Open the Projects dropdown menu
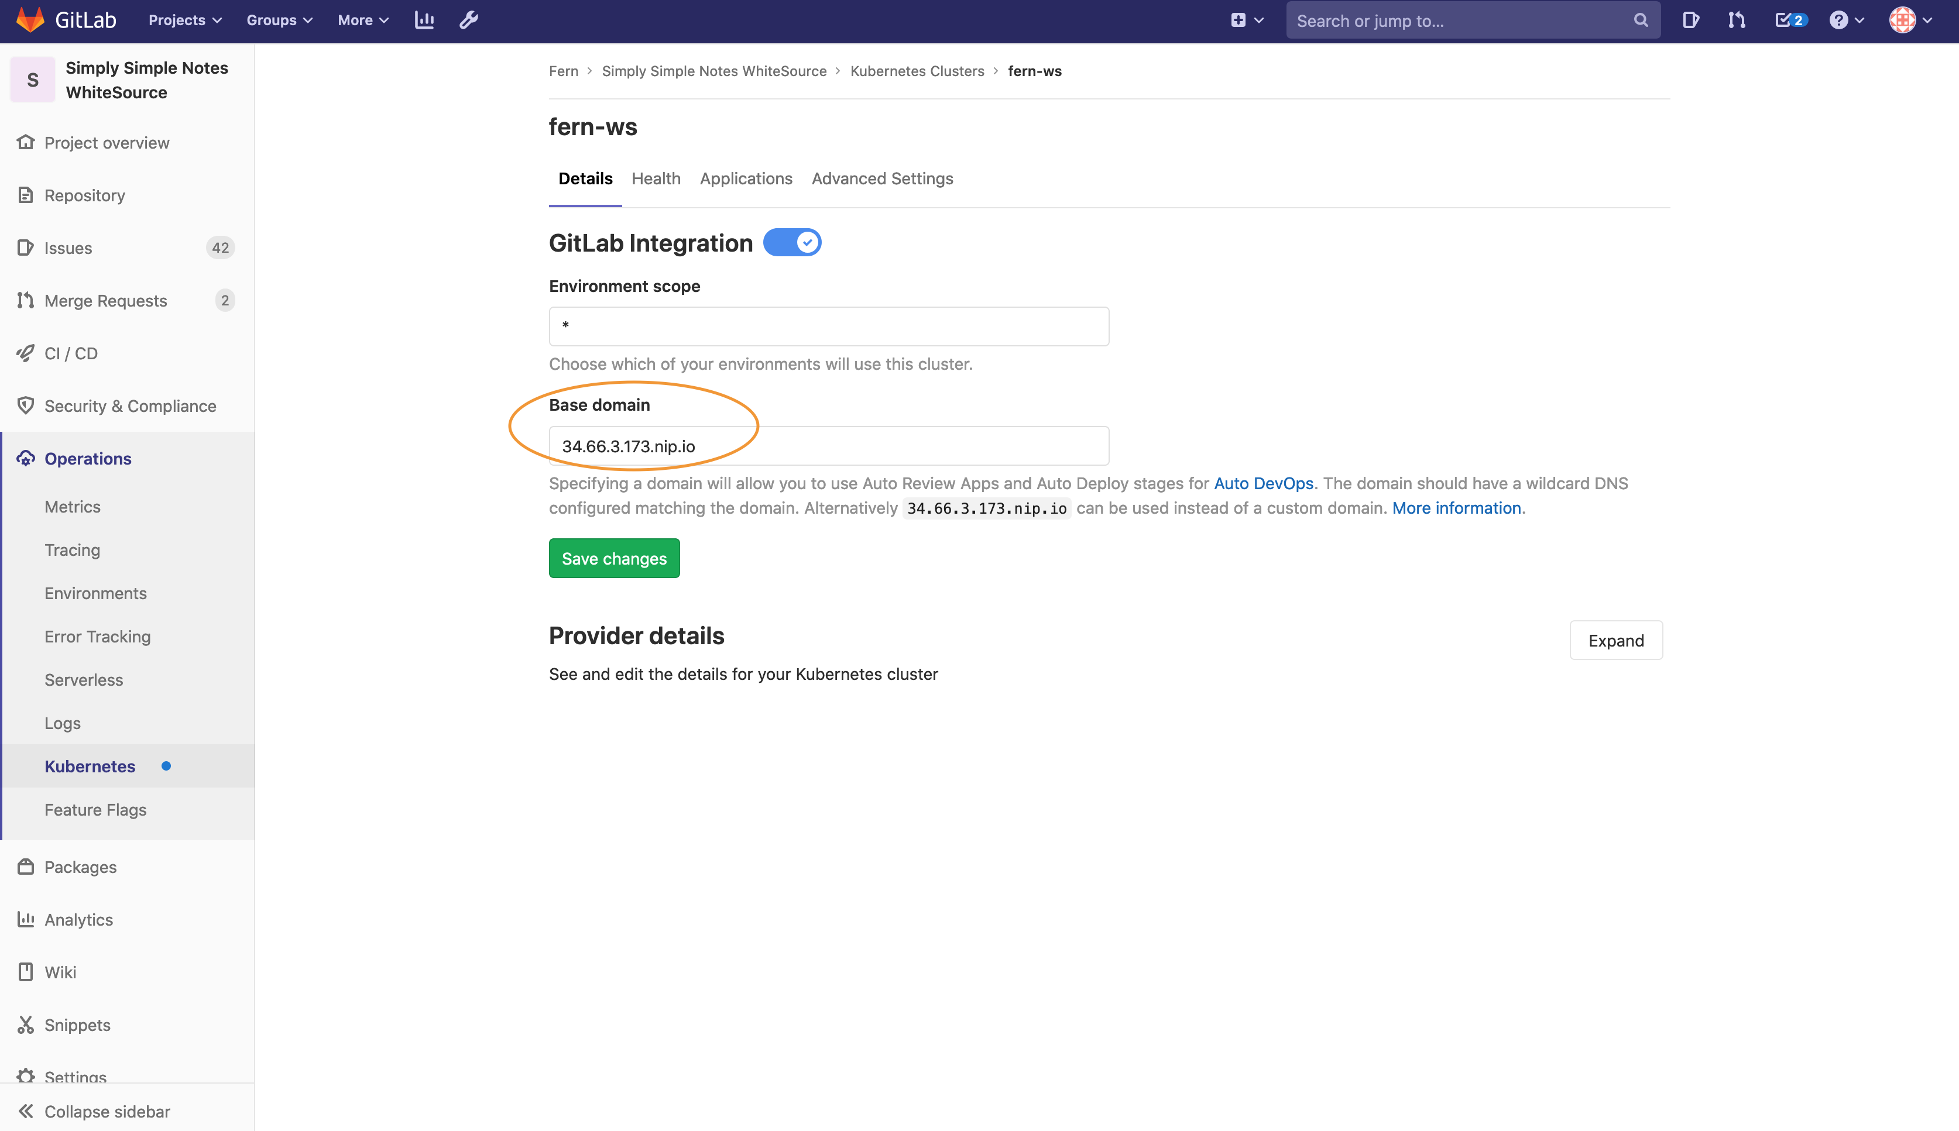The width and height of the screenshot is (1959, 1131). click(185, 20)
